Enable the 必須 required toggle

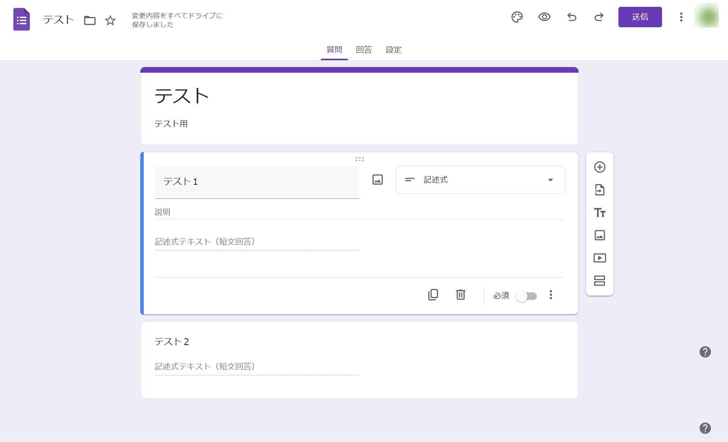coord(526,296)
